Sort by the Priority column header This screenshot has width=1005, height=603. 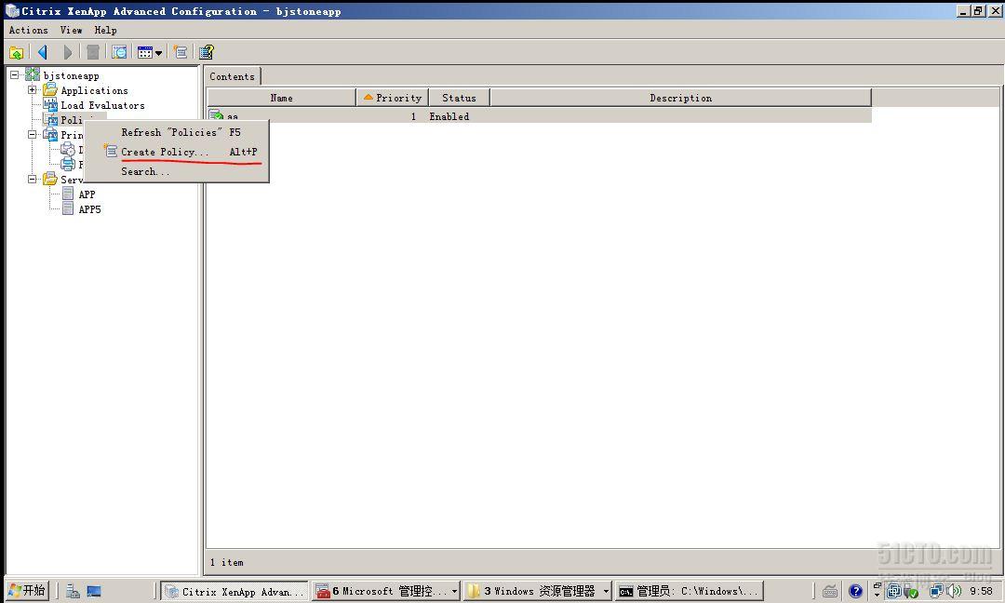393,98
